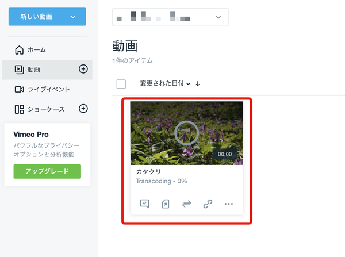Open the ホーム sidebar item
Image resolution: width=345 pixels, height=257 pixels.
(47, 50)
